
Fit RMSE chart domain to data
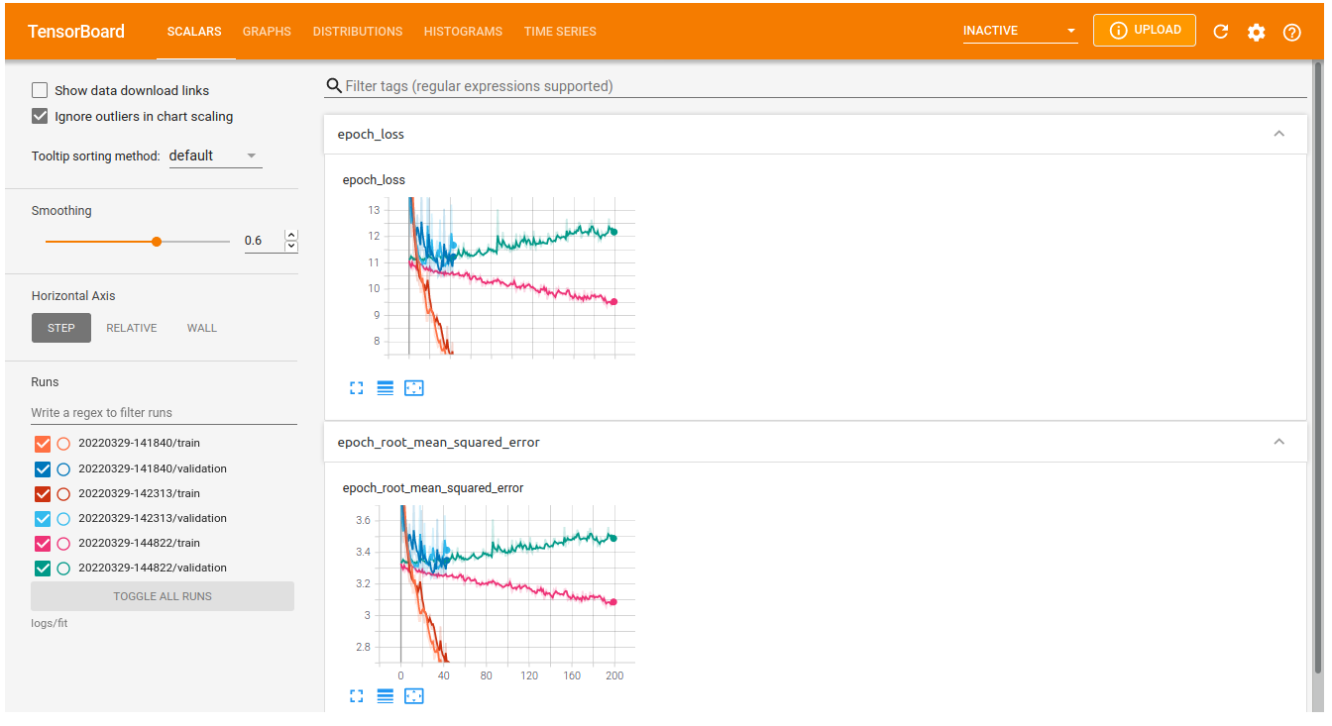pos(413,695)
